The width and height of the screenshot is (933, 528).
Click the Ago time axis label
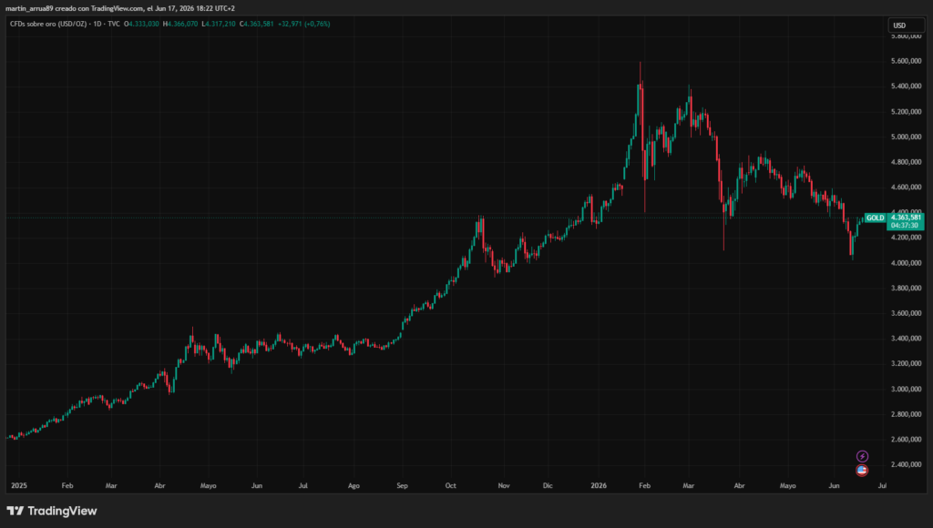coord(354,486)
